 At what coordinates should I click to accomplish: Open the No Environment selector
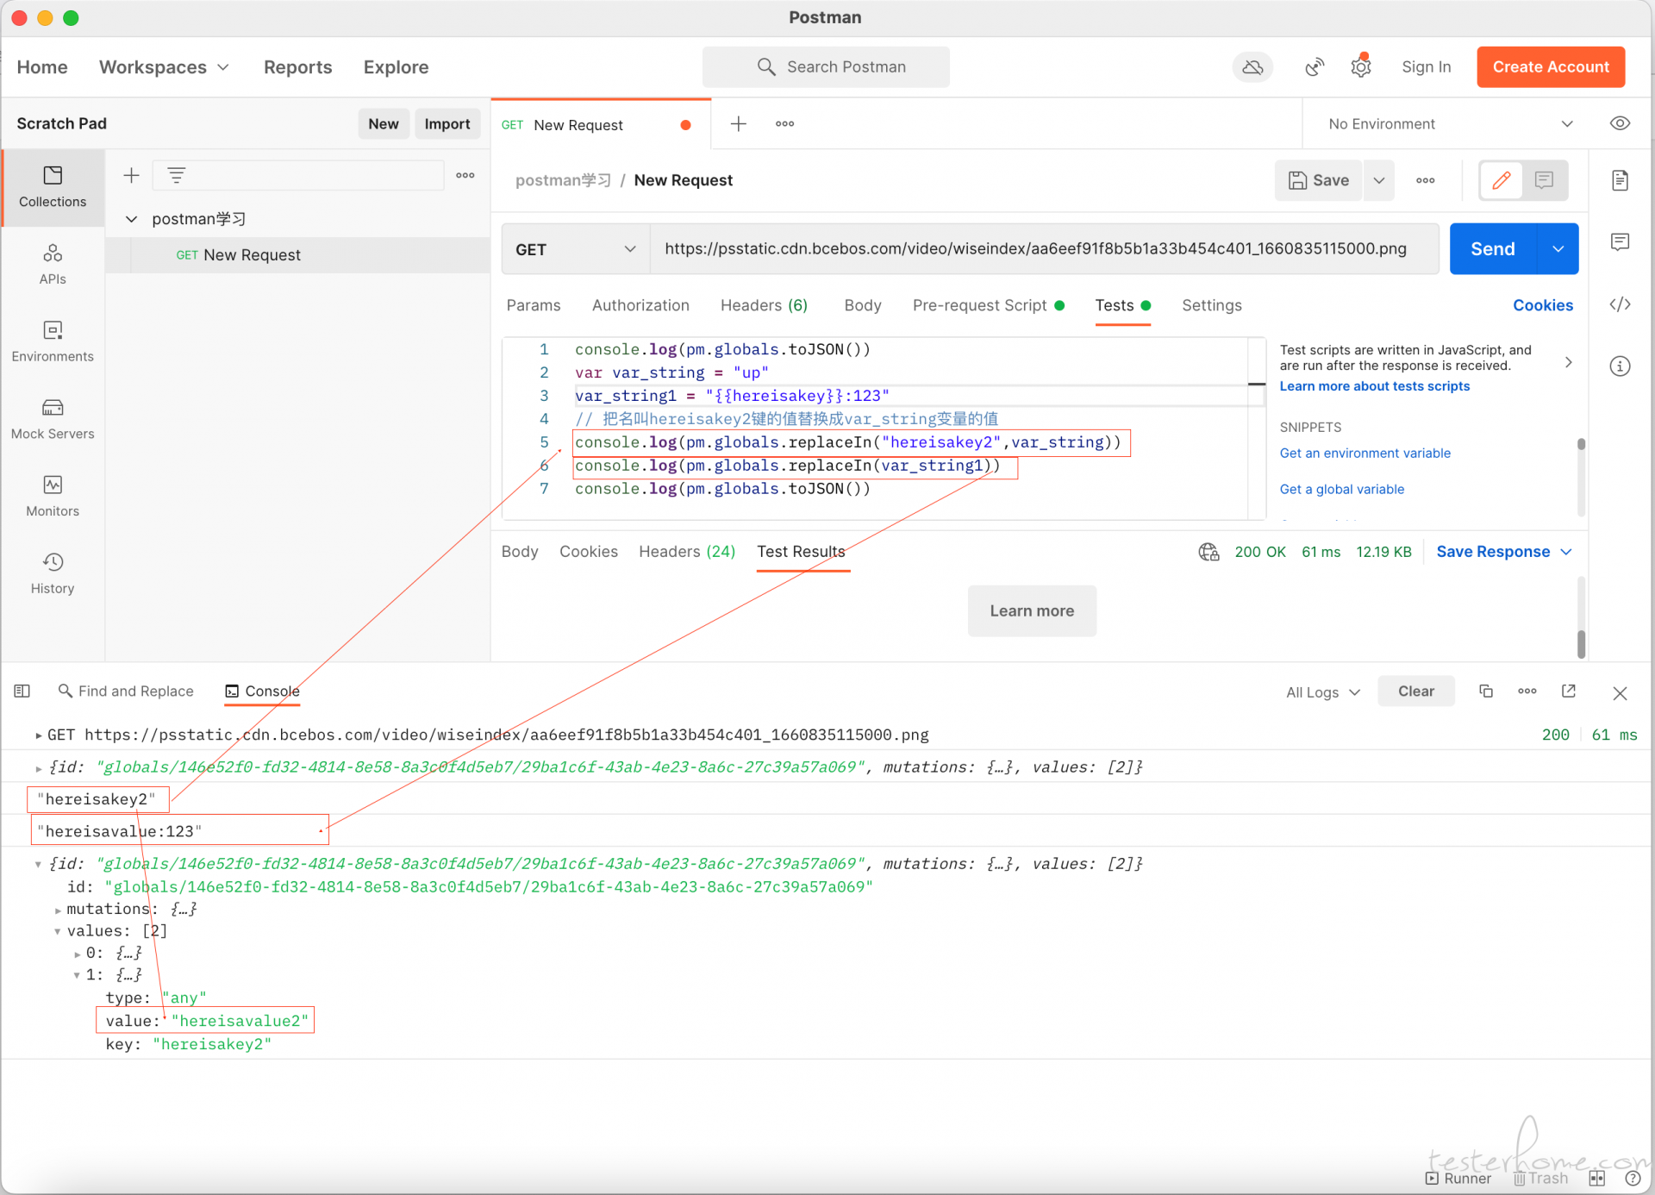tap(1451, 124)
